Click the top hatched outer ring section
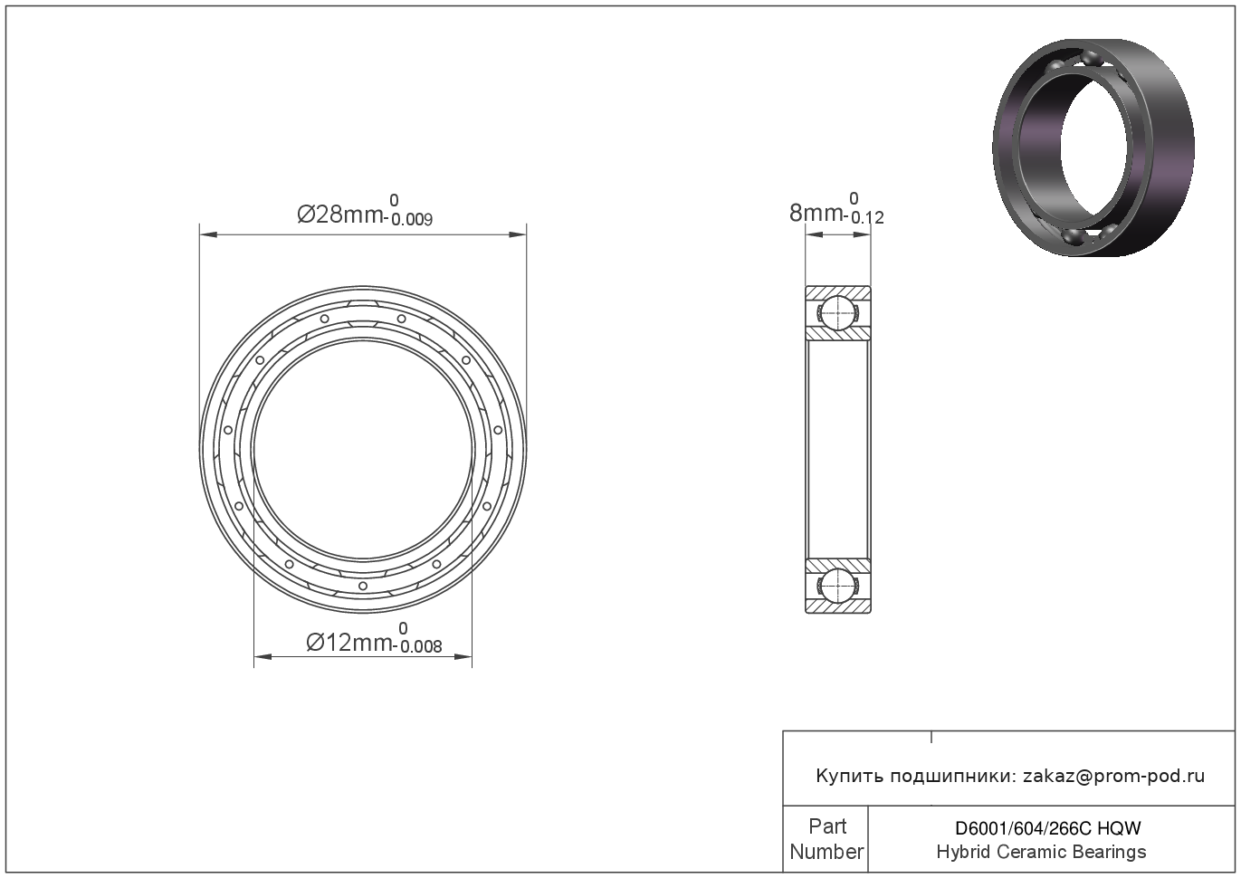 pos(837,292)
